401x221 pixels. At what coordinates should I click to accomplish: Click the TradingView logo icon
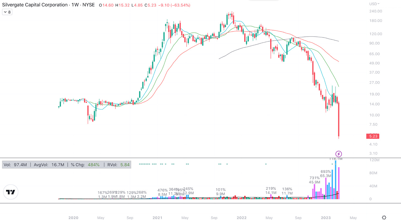(x=11, y=192)
